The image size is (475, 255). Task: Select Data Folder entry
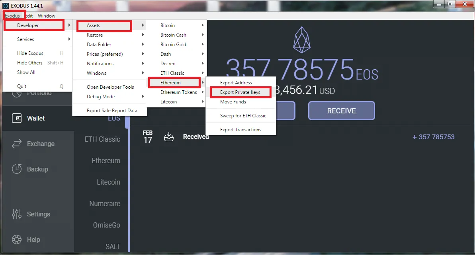109,45
